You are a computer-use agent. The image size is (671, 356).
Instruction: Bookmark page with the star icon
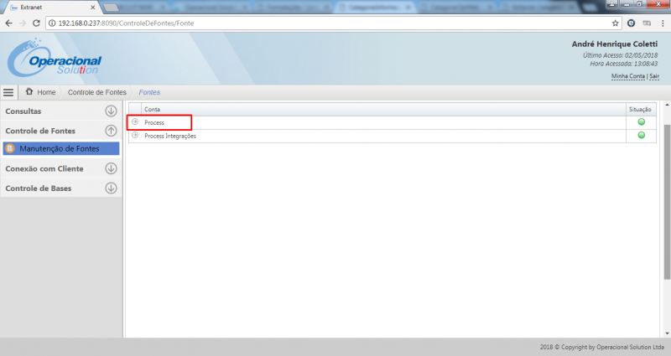[x=615, y=23]
